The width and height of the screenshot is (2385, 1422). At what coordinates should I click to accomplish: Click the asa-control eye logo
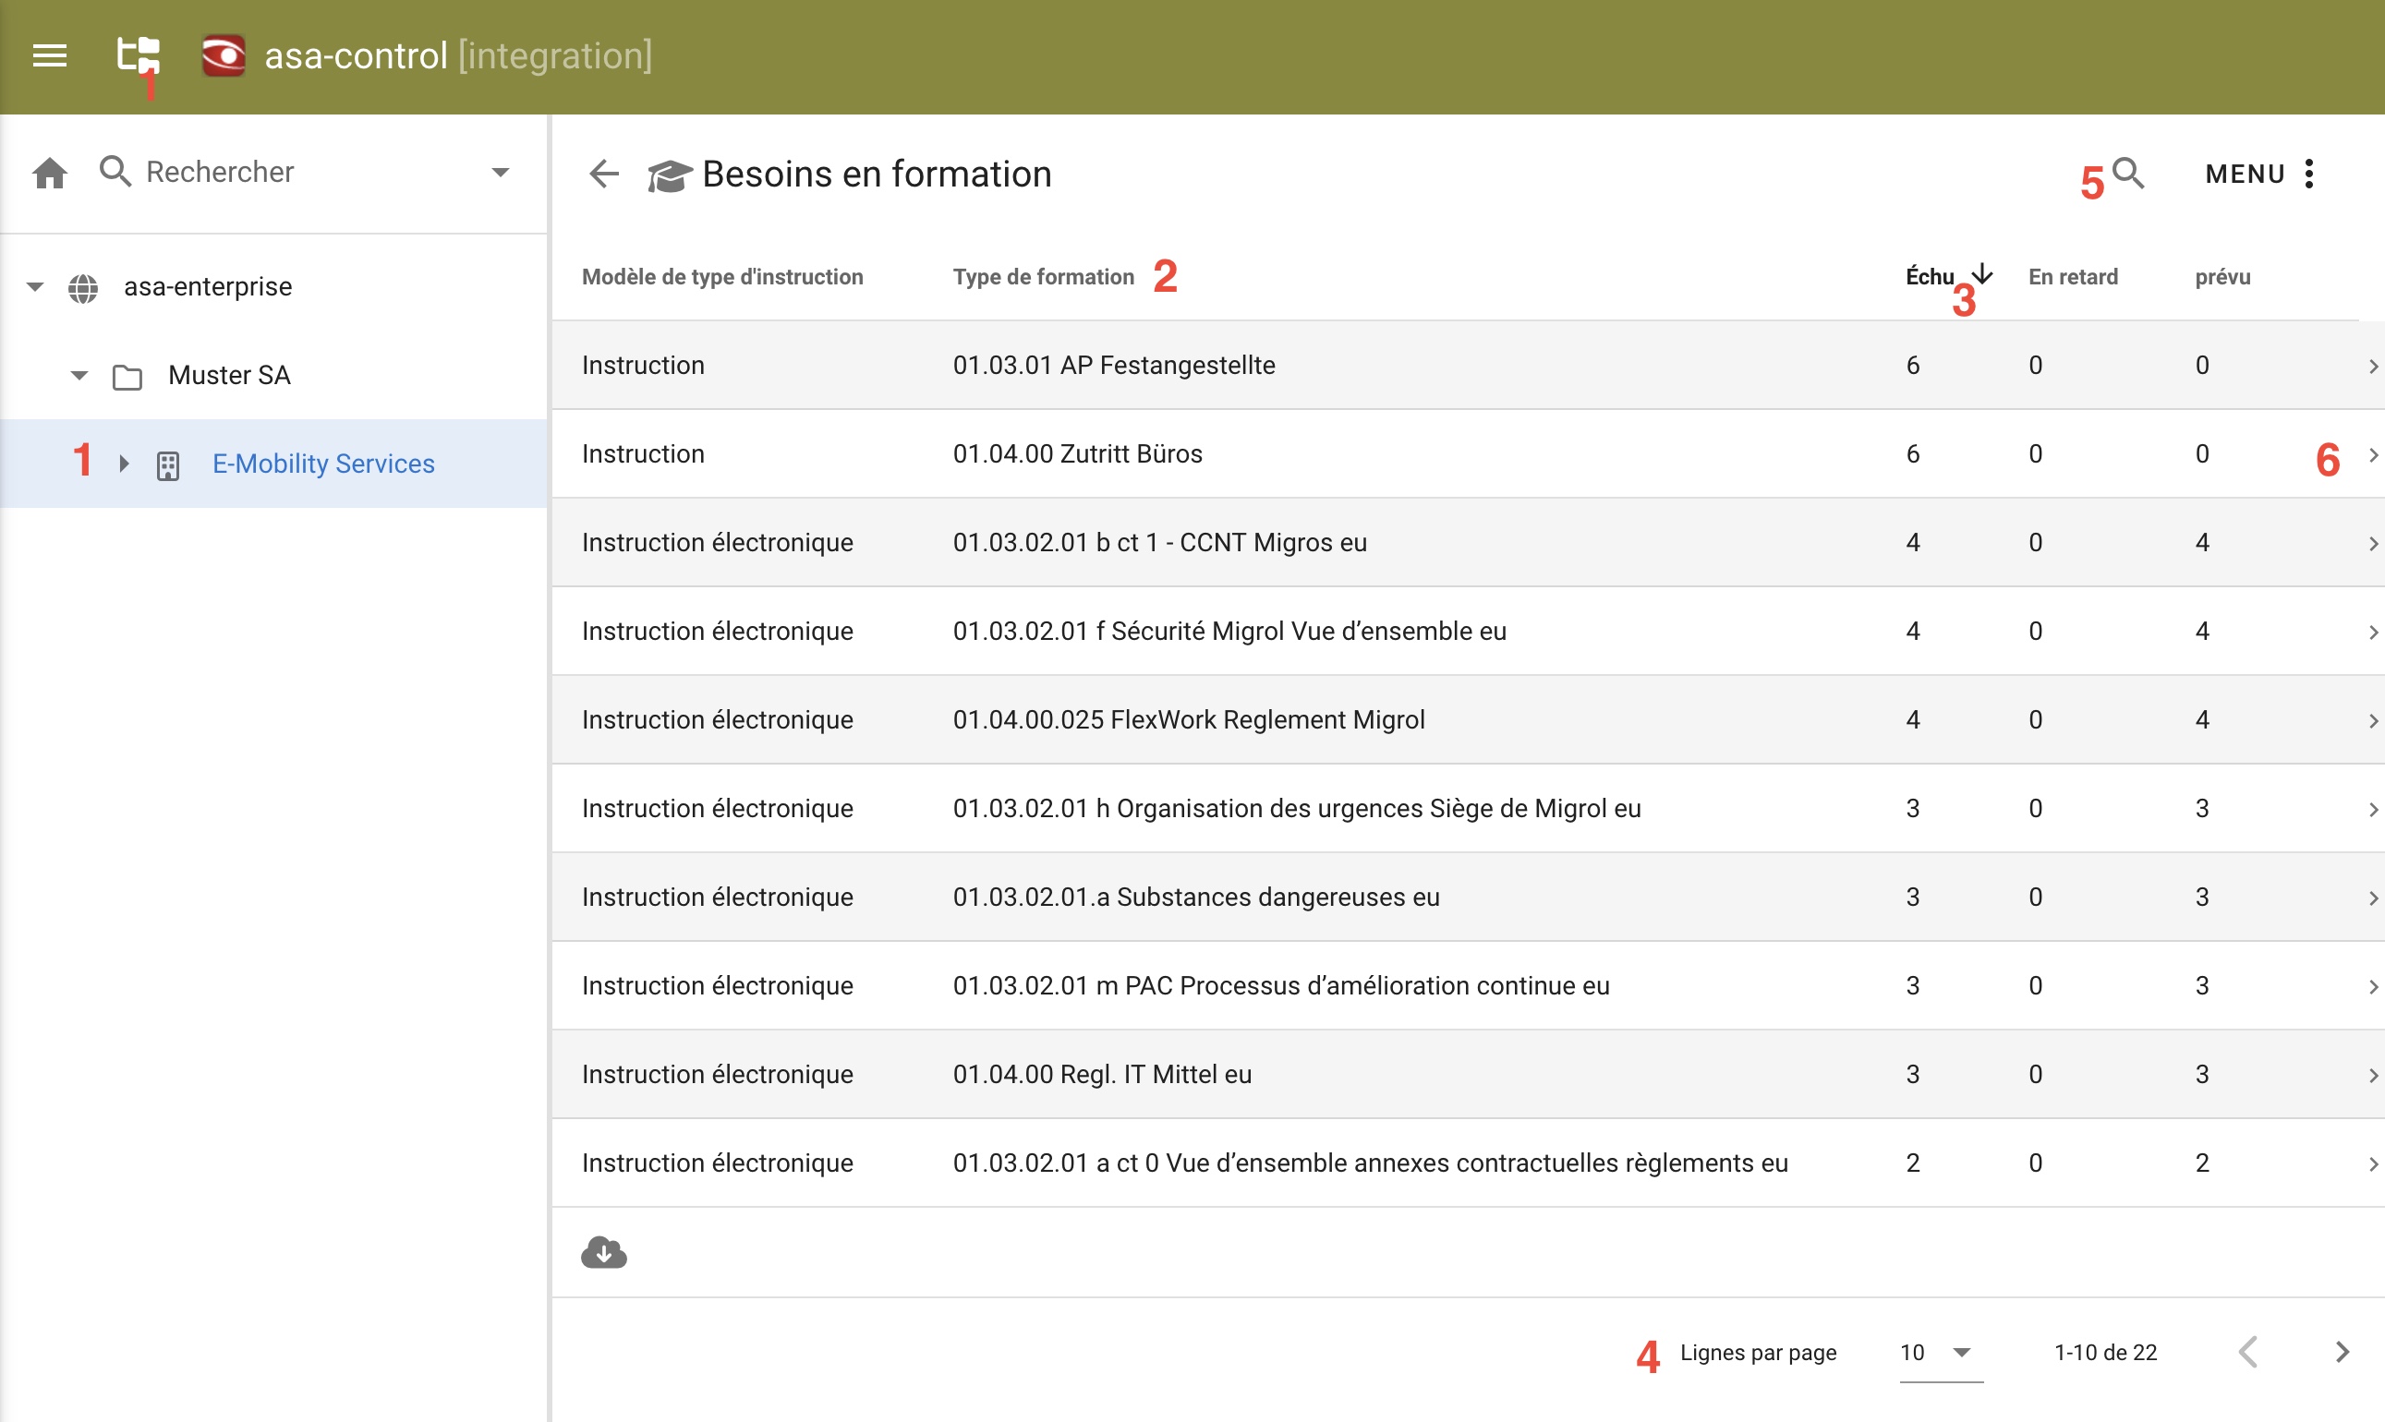click(224, 55)
